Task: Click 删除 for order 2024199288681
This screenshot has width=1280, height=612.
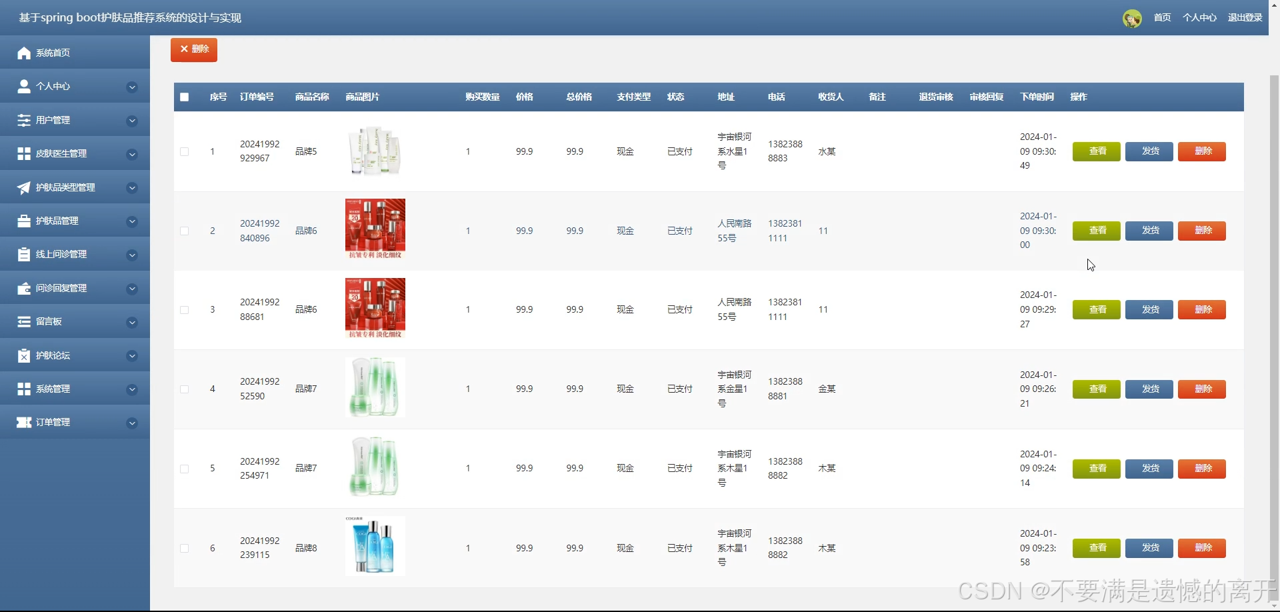Action: [1202, 309]
